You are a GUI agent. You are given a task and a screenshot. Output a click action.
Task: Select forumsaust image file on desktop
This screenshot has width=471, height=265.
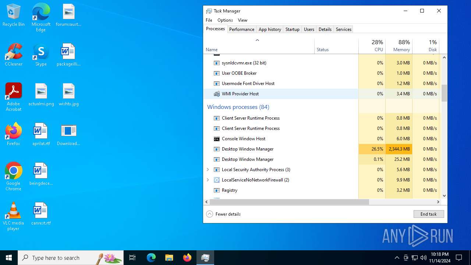tap(68, 15)
